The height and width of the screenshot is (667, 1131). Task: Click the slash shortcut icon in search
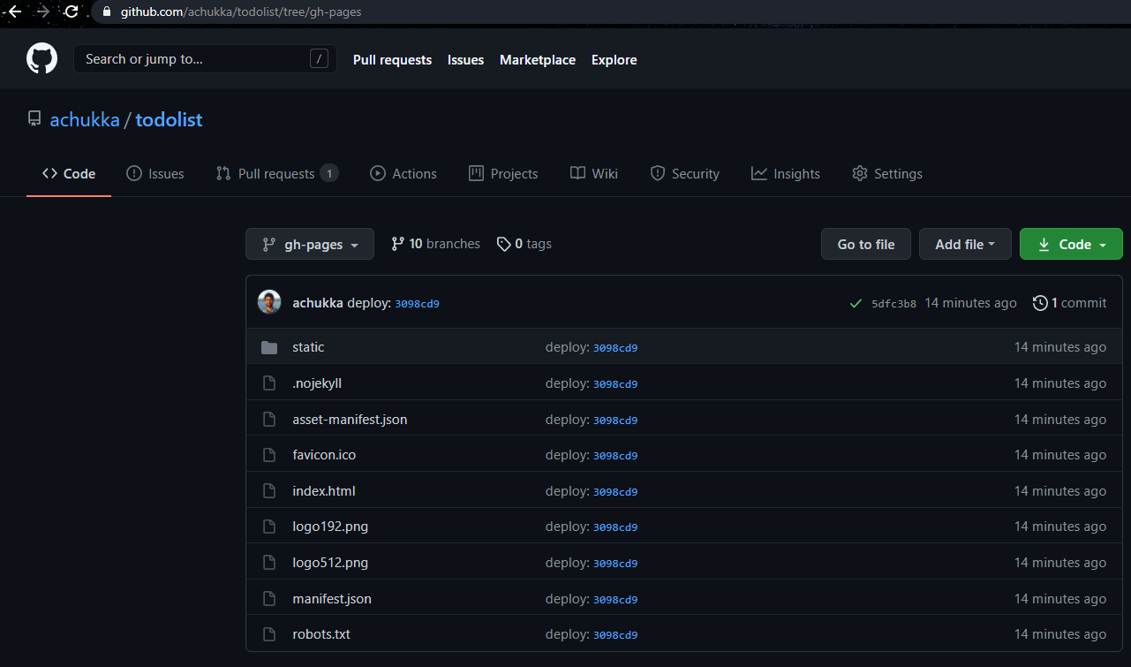pos(320,59)
